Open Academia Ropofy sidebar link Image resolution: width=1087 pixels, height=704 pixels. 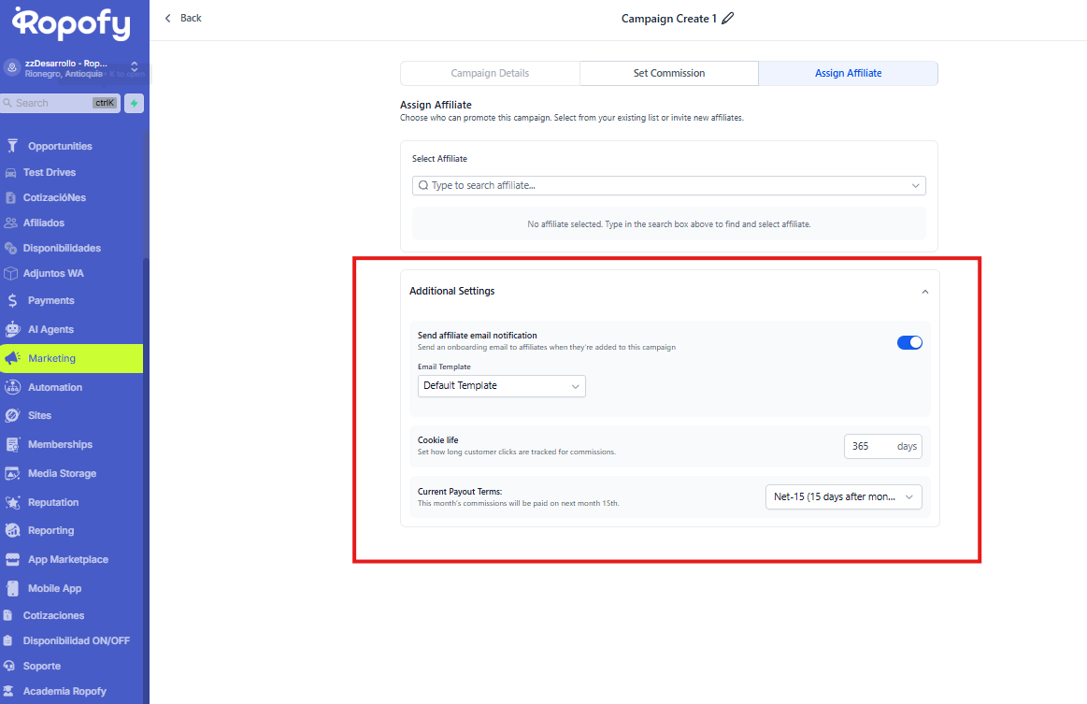64,692
